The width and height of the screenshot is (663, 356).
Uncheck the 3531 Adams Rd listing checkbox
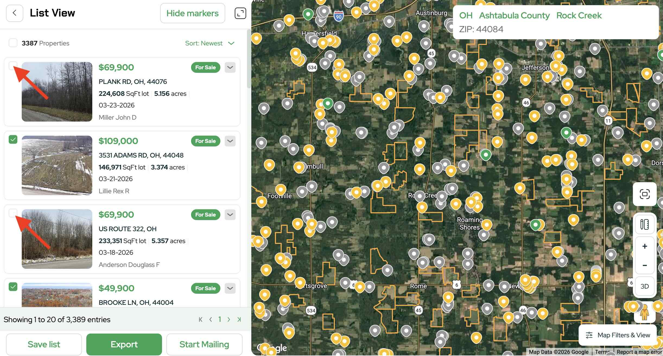pyautogui.click(x=13, y=139)
